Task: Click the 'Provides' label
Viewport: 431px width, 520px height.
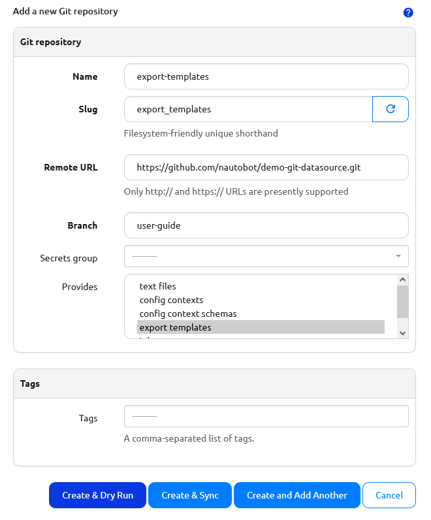Action: click(80, 287)
